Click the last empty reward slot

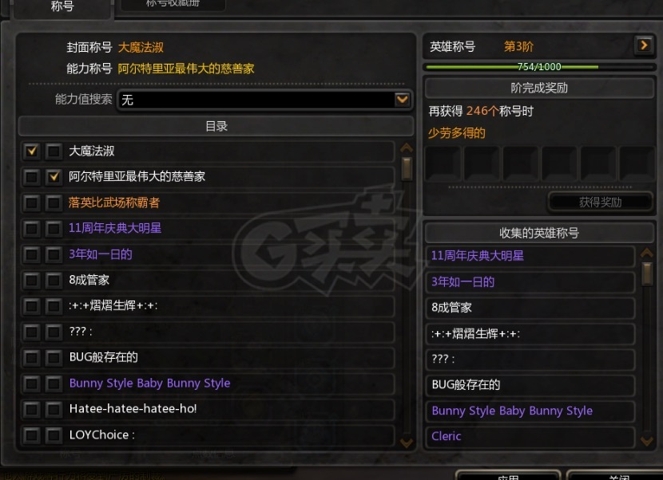coord(637,163)
